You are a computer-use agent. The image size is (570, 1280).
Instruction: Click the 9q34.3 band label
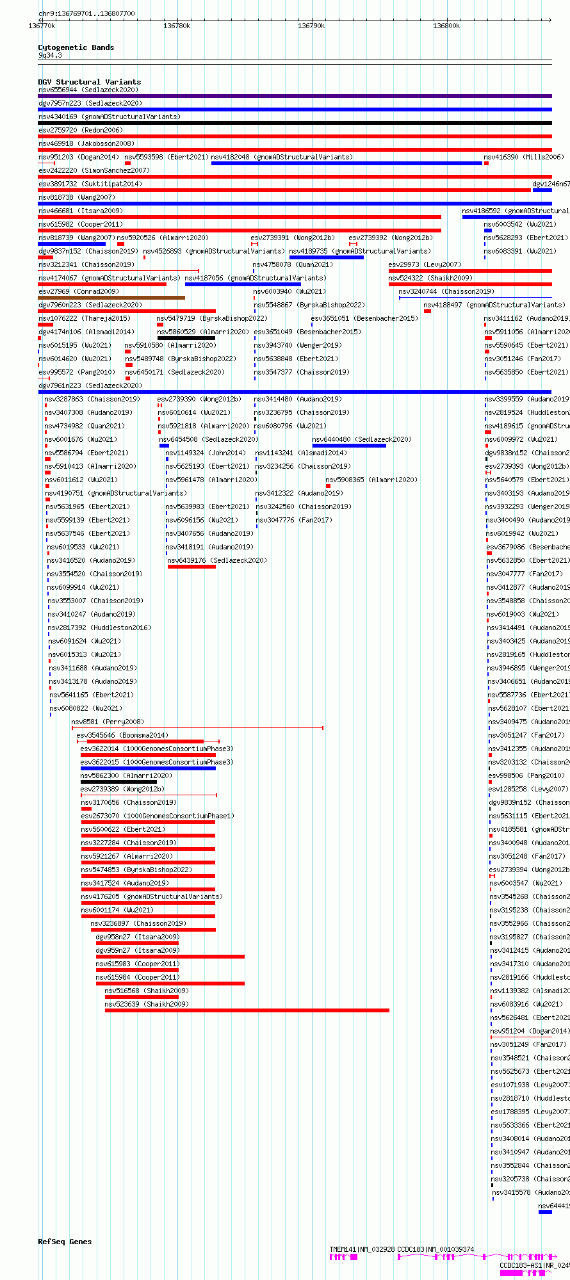click(x=50, y=56)
